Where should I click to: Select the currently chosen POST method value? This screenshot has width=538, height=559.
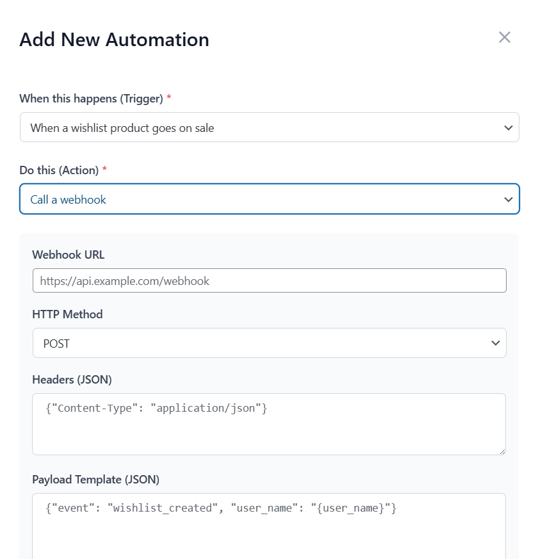(x=57, y=343)
